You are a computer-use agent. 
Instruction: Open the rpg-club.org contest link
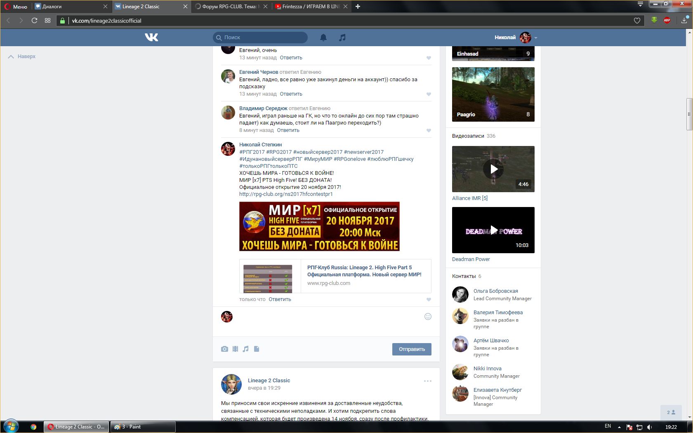coord(286,194)
